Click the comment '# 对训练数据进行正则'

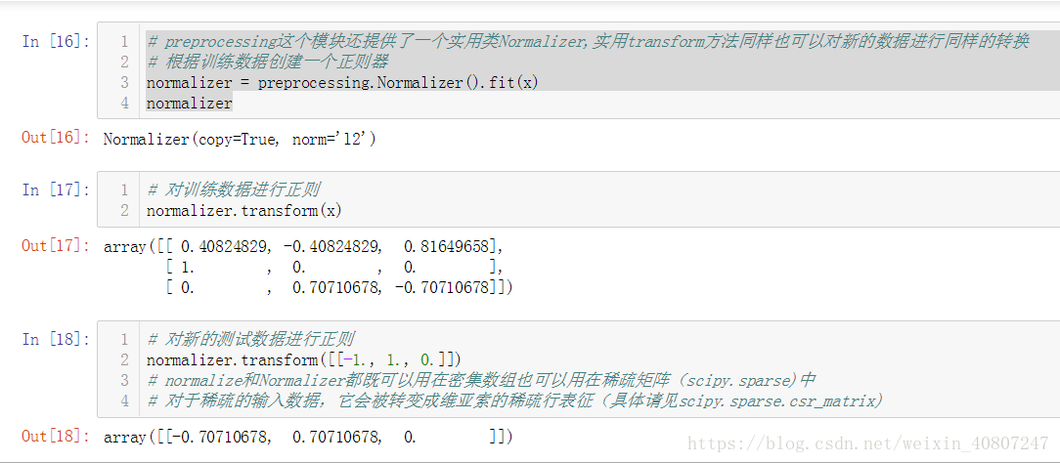(234, 189)
